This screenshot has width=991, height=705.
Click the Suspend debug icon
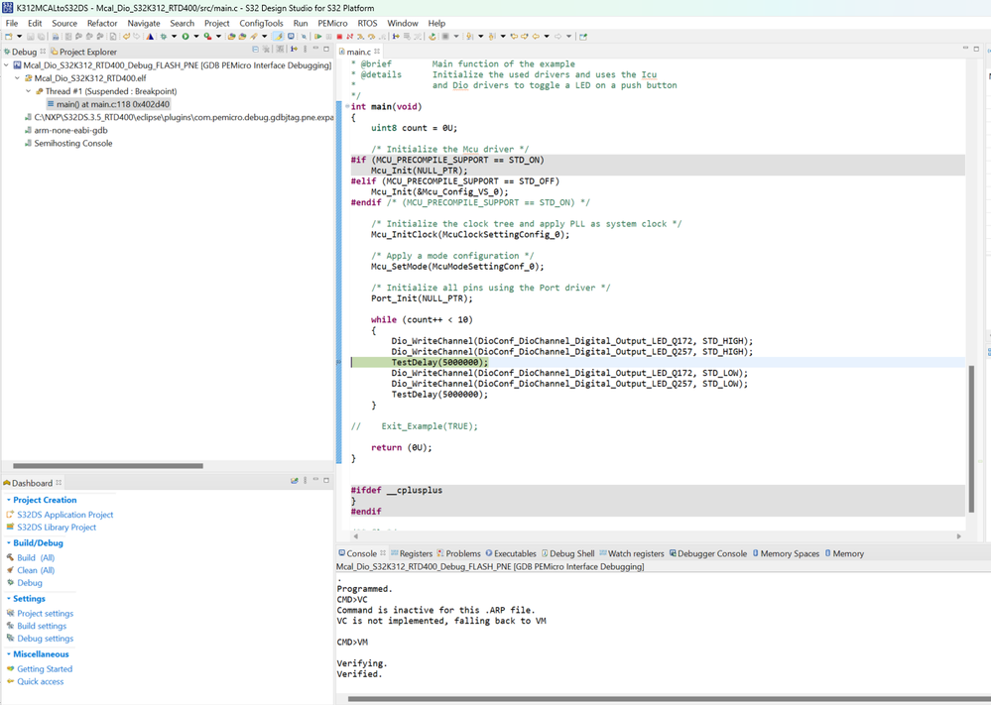coord(329,37)
